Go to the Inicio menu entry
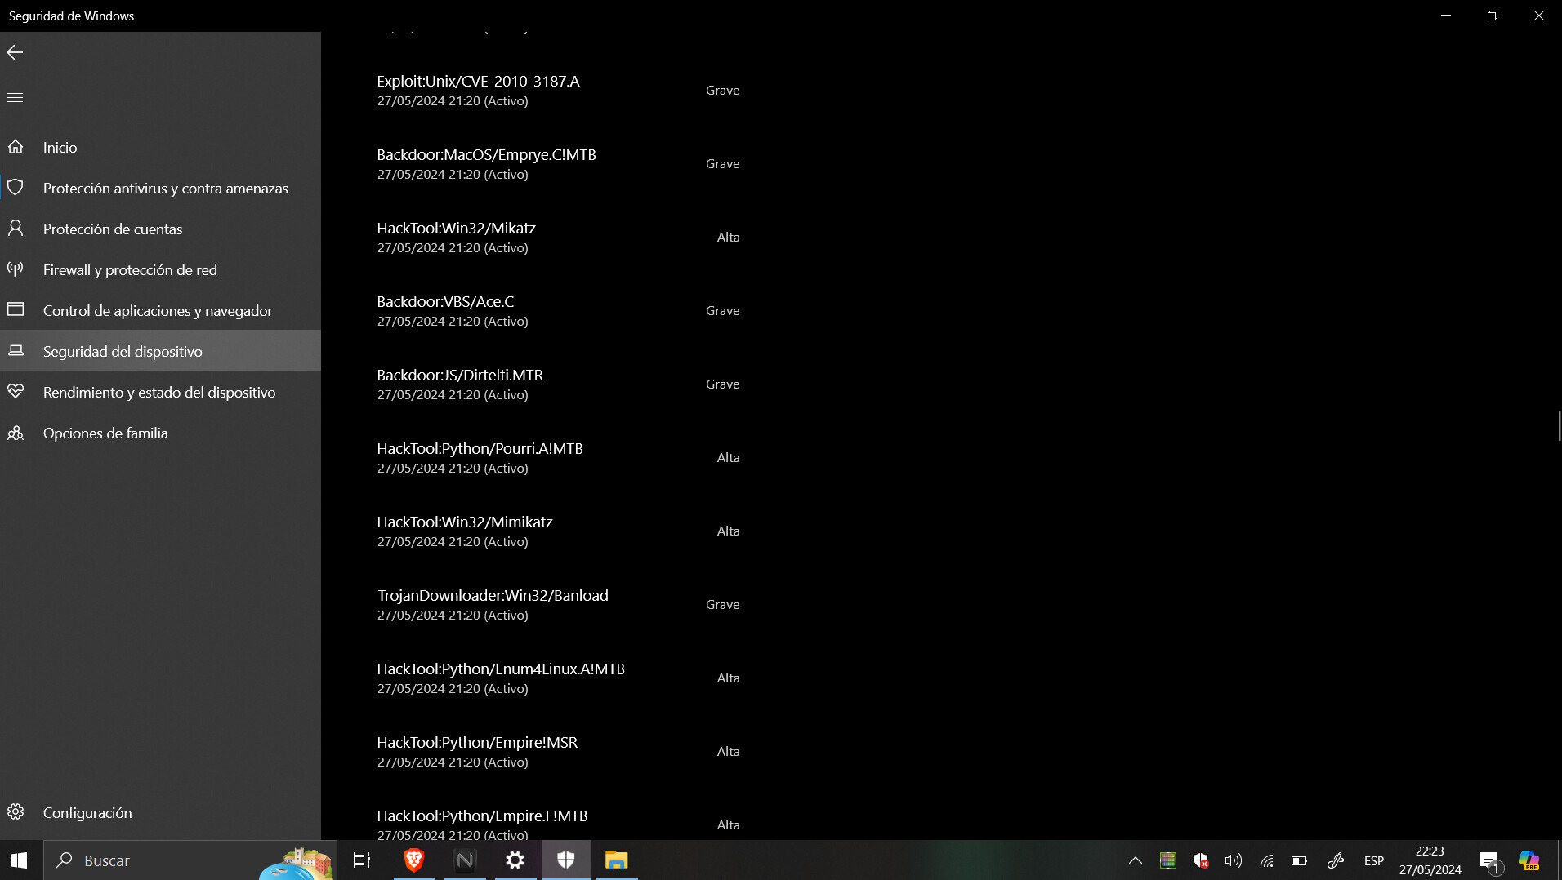Image resolution: width=1562 pixels, height=880 pixels. tap(160, 147)
